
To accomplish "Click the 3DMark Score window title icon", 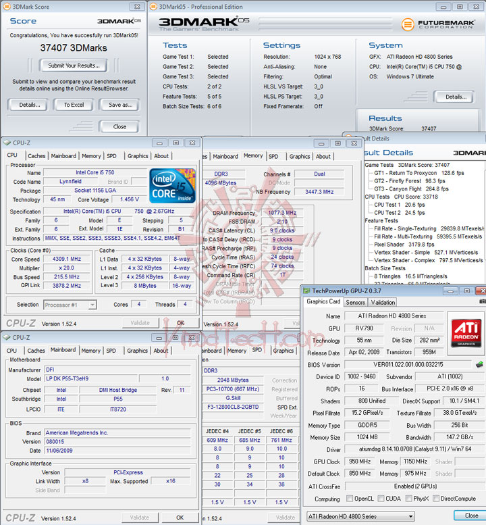I will click(x=7, y=6).
